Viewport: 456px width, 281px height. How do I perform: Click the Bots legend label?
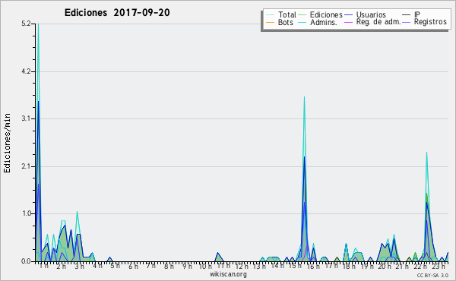point(285,22)
